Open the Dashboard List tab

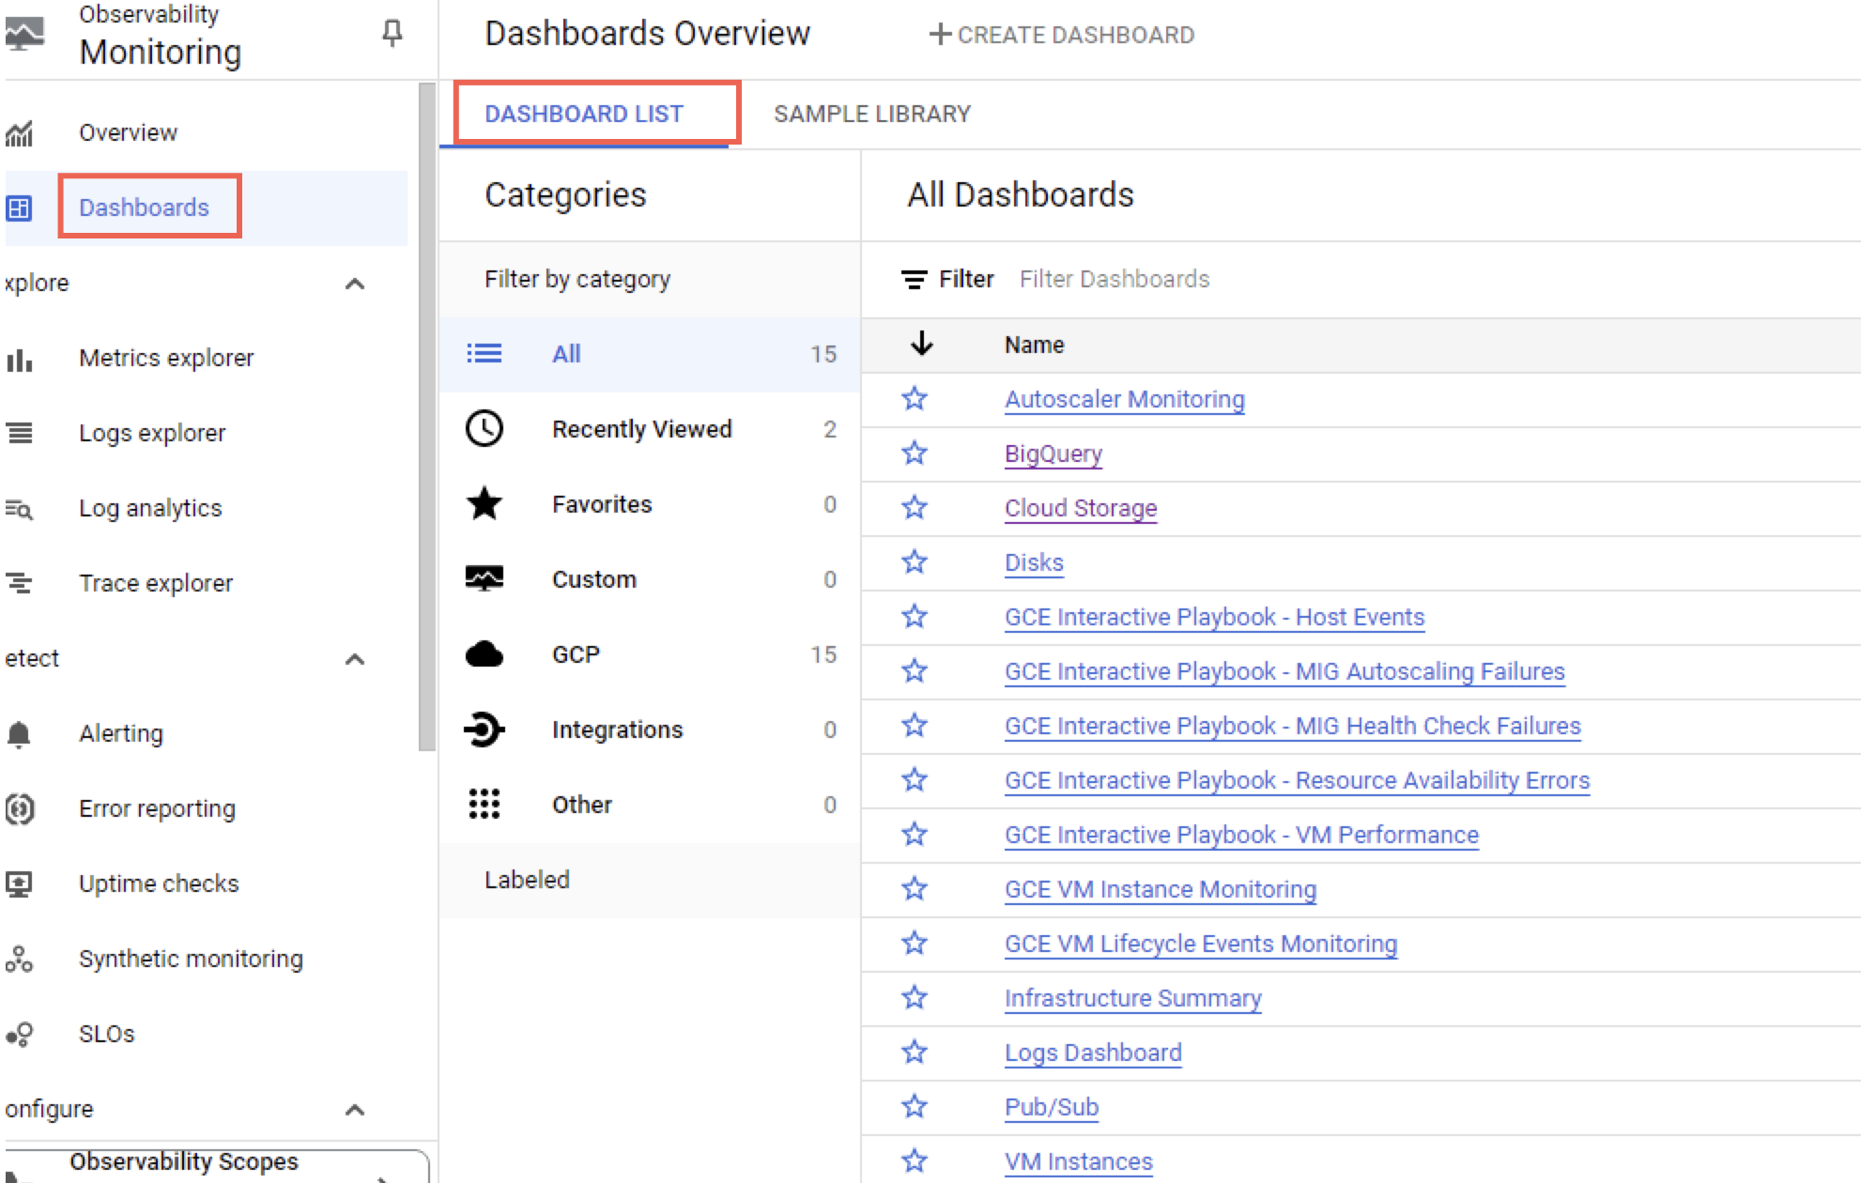584,114
